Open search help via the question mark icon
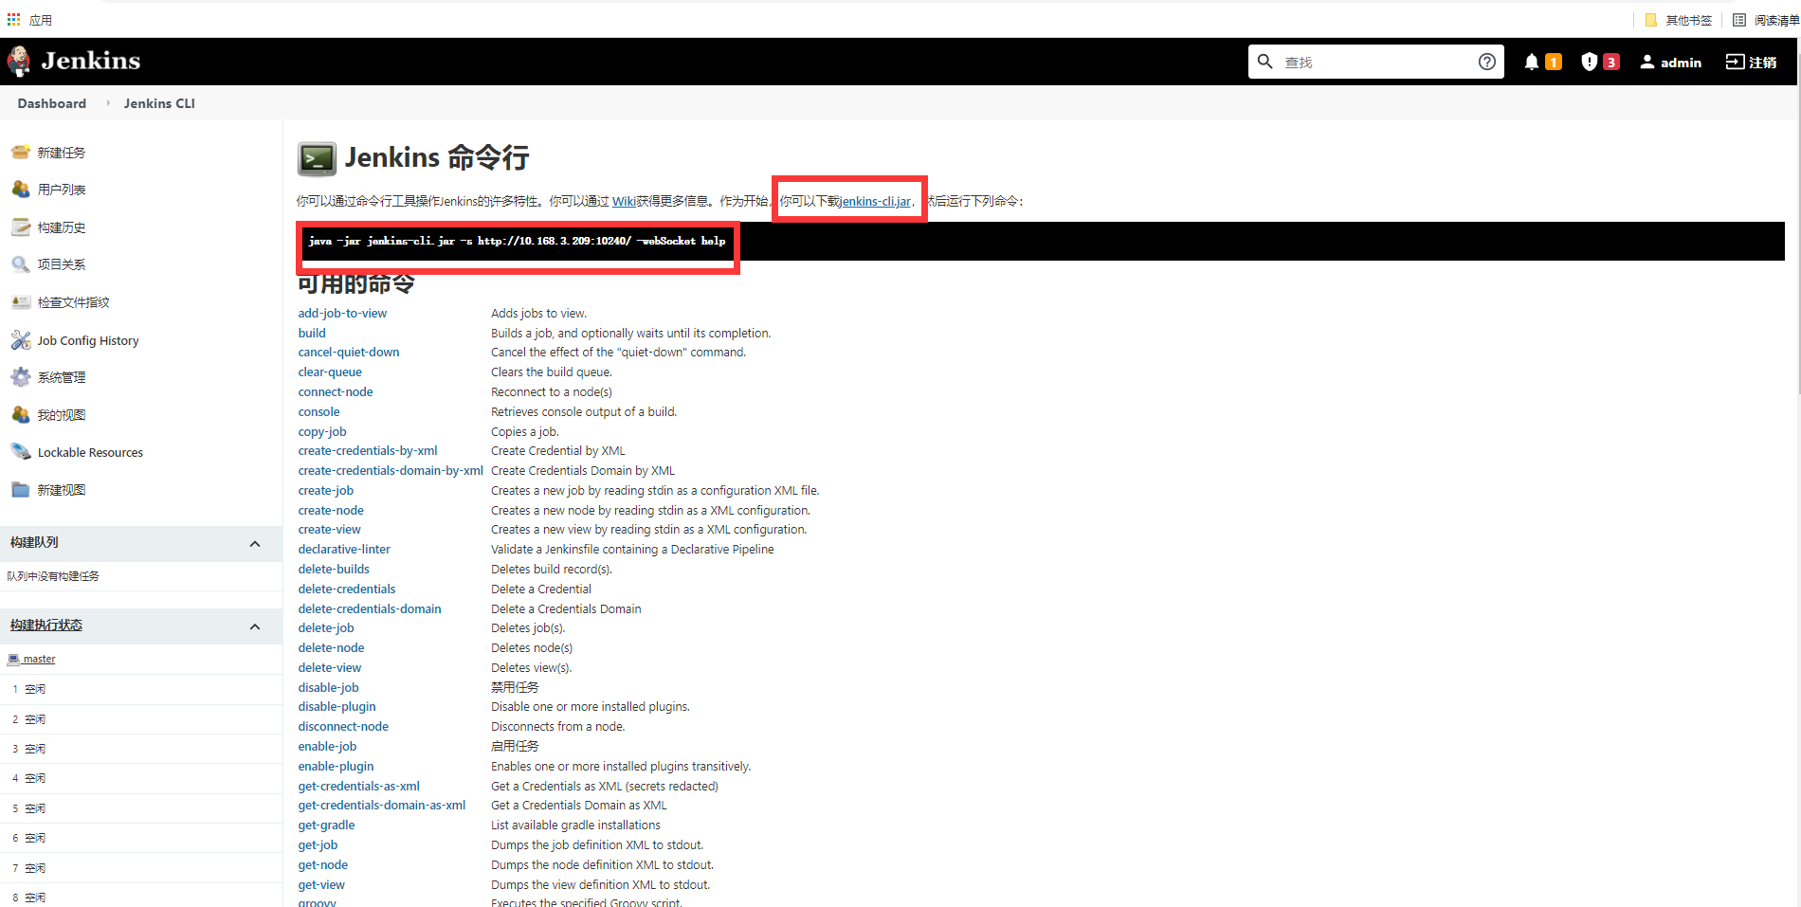Image resolution: width=1801 pixels, height=907 pixels. [x=1487, y=61]
